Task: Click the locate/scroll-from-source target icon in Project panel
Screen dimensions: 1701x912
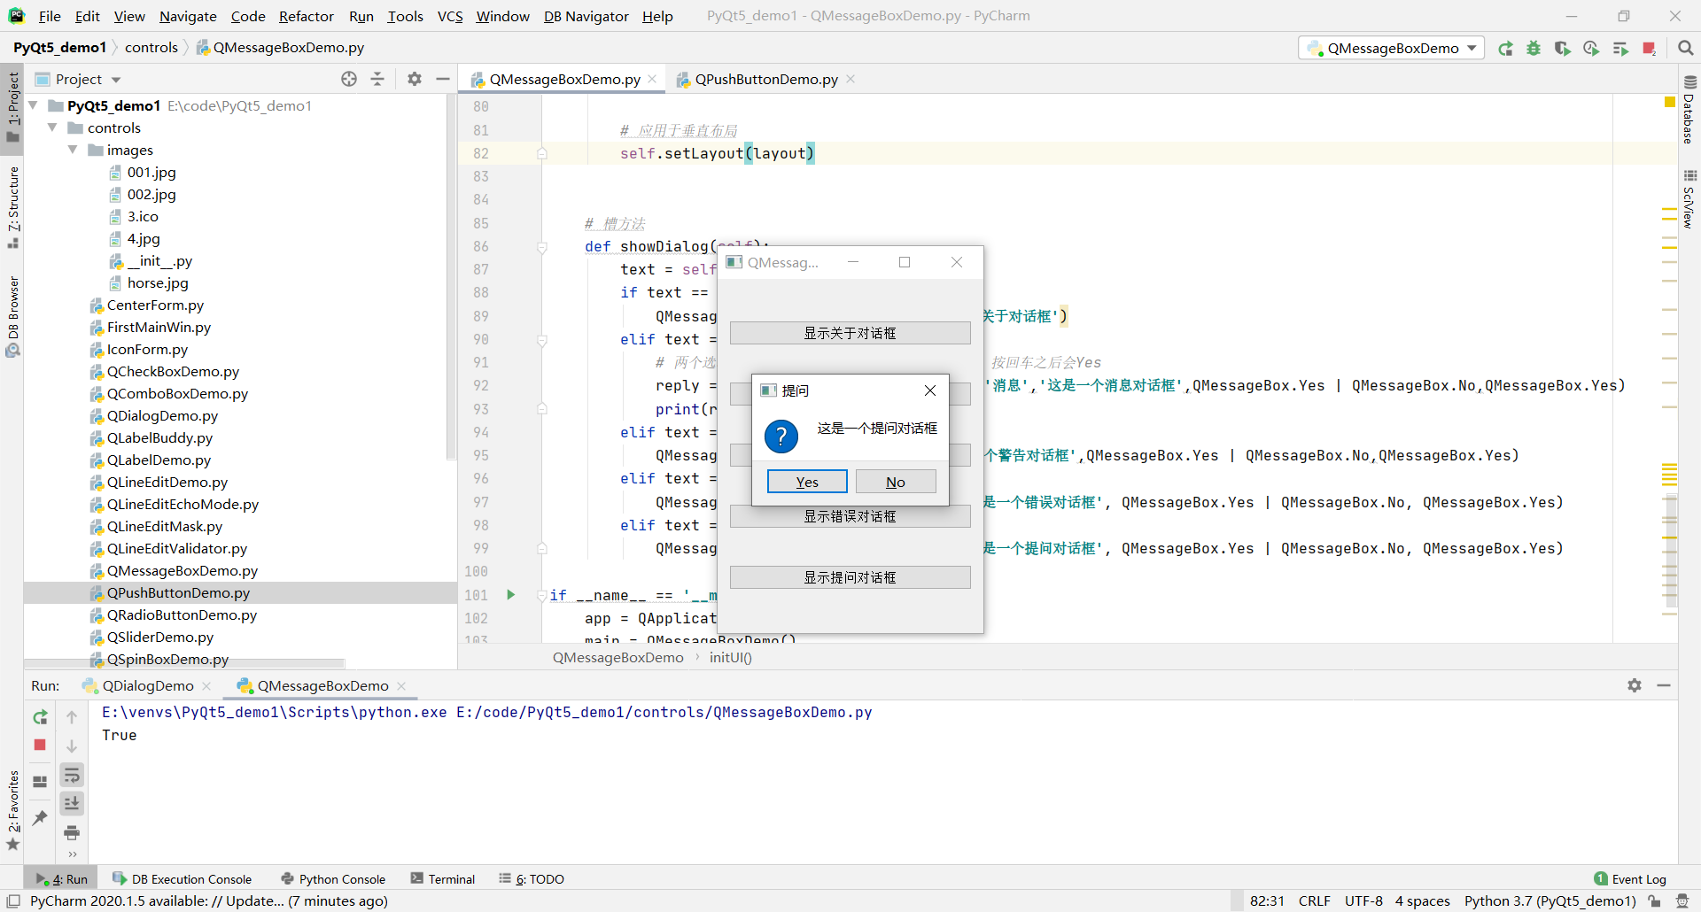Action: coord(349,79)
